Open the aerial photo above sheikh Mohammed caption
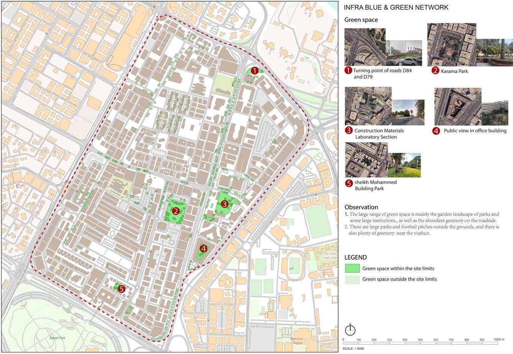 [x=366, y=160]
